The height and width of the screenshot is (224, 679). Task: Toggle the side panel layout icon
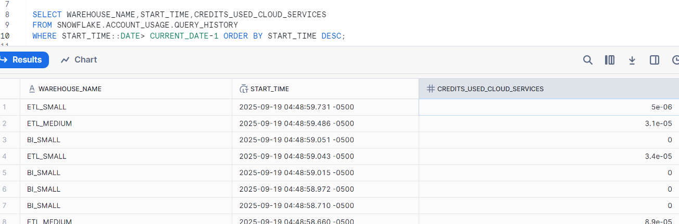pyautogui.click(x=655, y=60)
